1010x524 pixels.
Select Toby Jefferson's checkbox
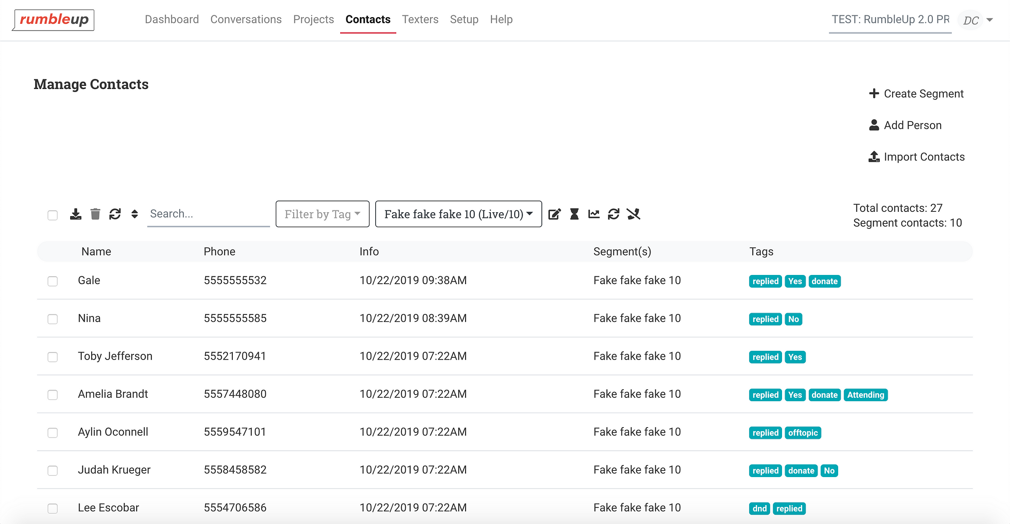click(53, 357)
